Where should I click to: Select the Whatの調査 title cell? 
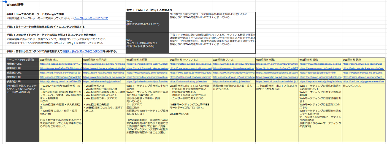15,5
